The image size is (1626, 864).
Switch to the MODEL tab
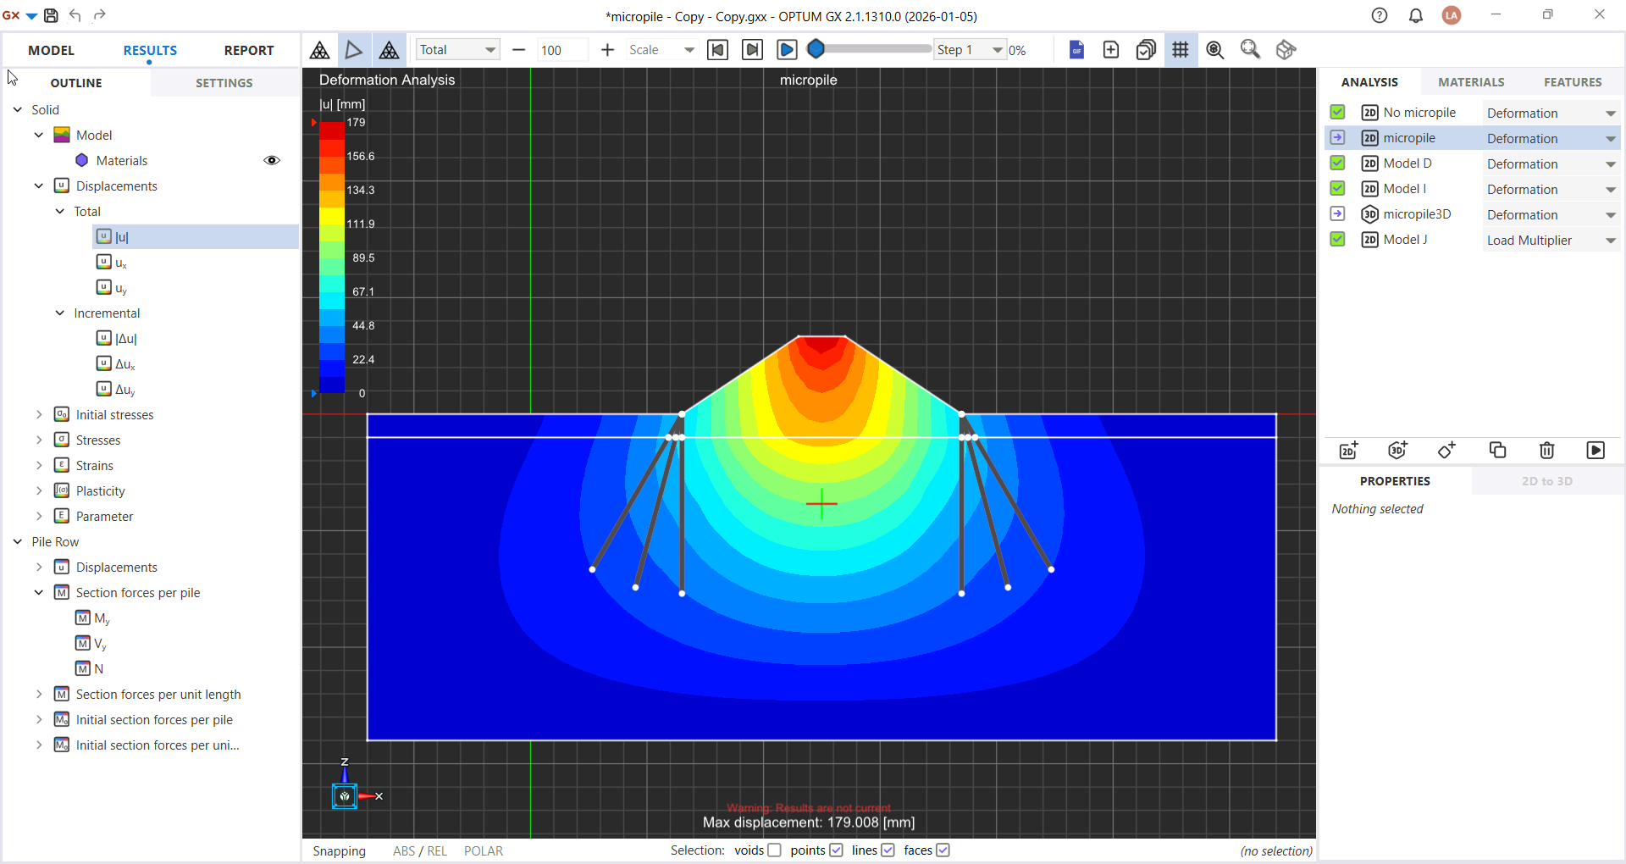[x=51, y=50]
